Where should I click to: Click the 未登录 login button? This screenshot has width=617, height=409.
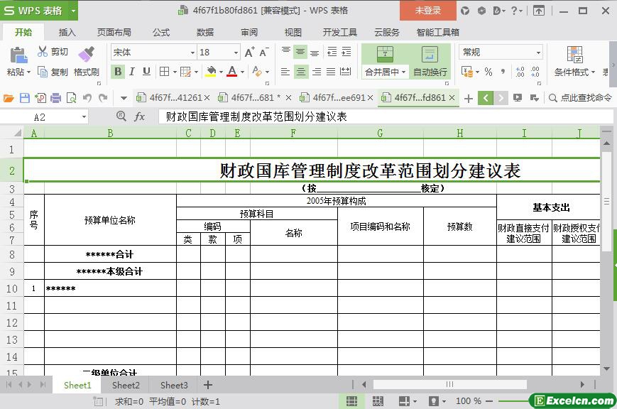pyautogui.click(x=427, y=11)
